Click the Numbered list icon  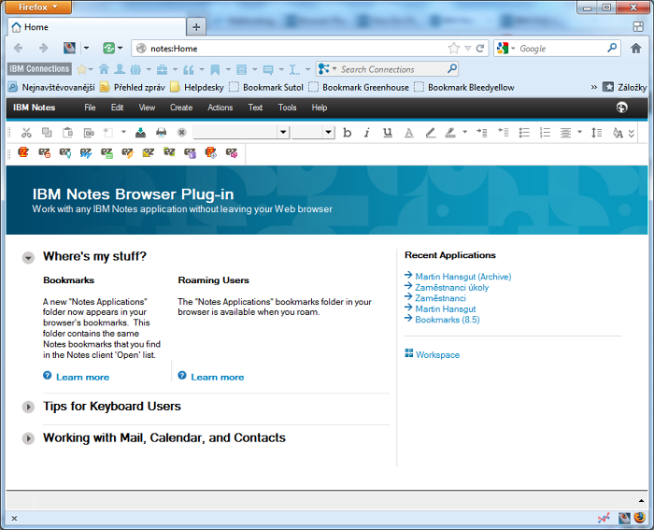coord(545,133)
